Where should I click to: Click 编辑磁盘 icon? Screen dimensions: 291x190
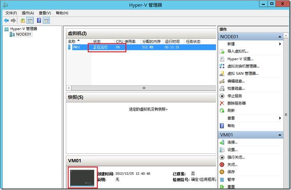tap(222, 81)
